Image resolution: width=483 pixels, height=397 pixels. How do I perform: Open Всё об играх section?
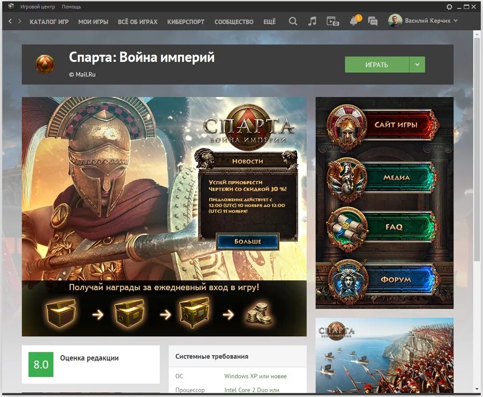[138, 21]
